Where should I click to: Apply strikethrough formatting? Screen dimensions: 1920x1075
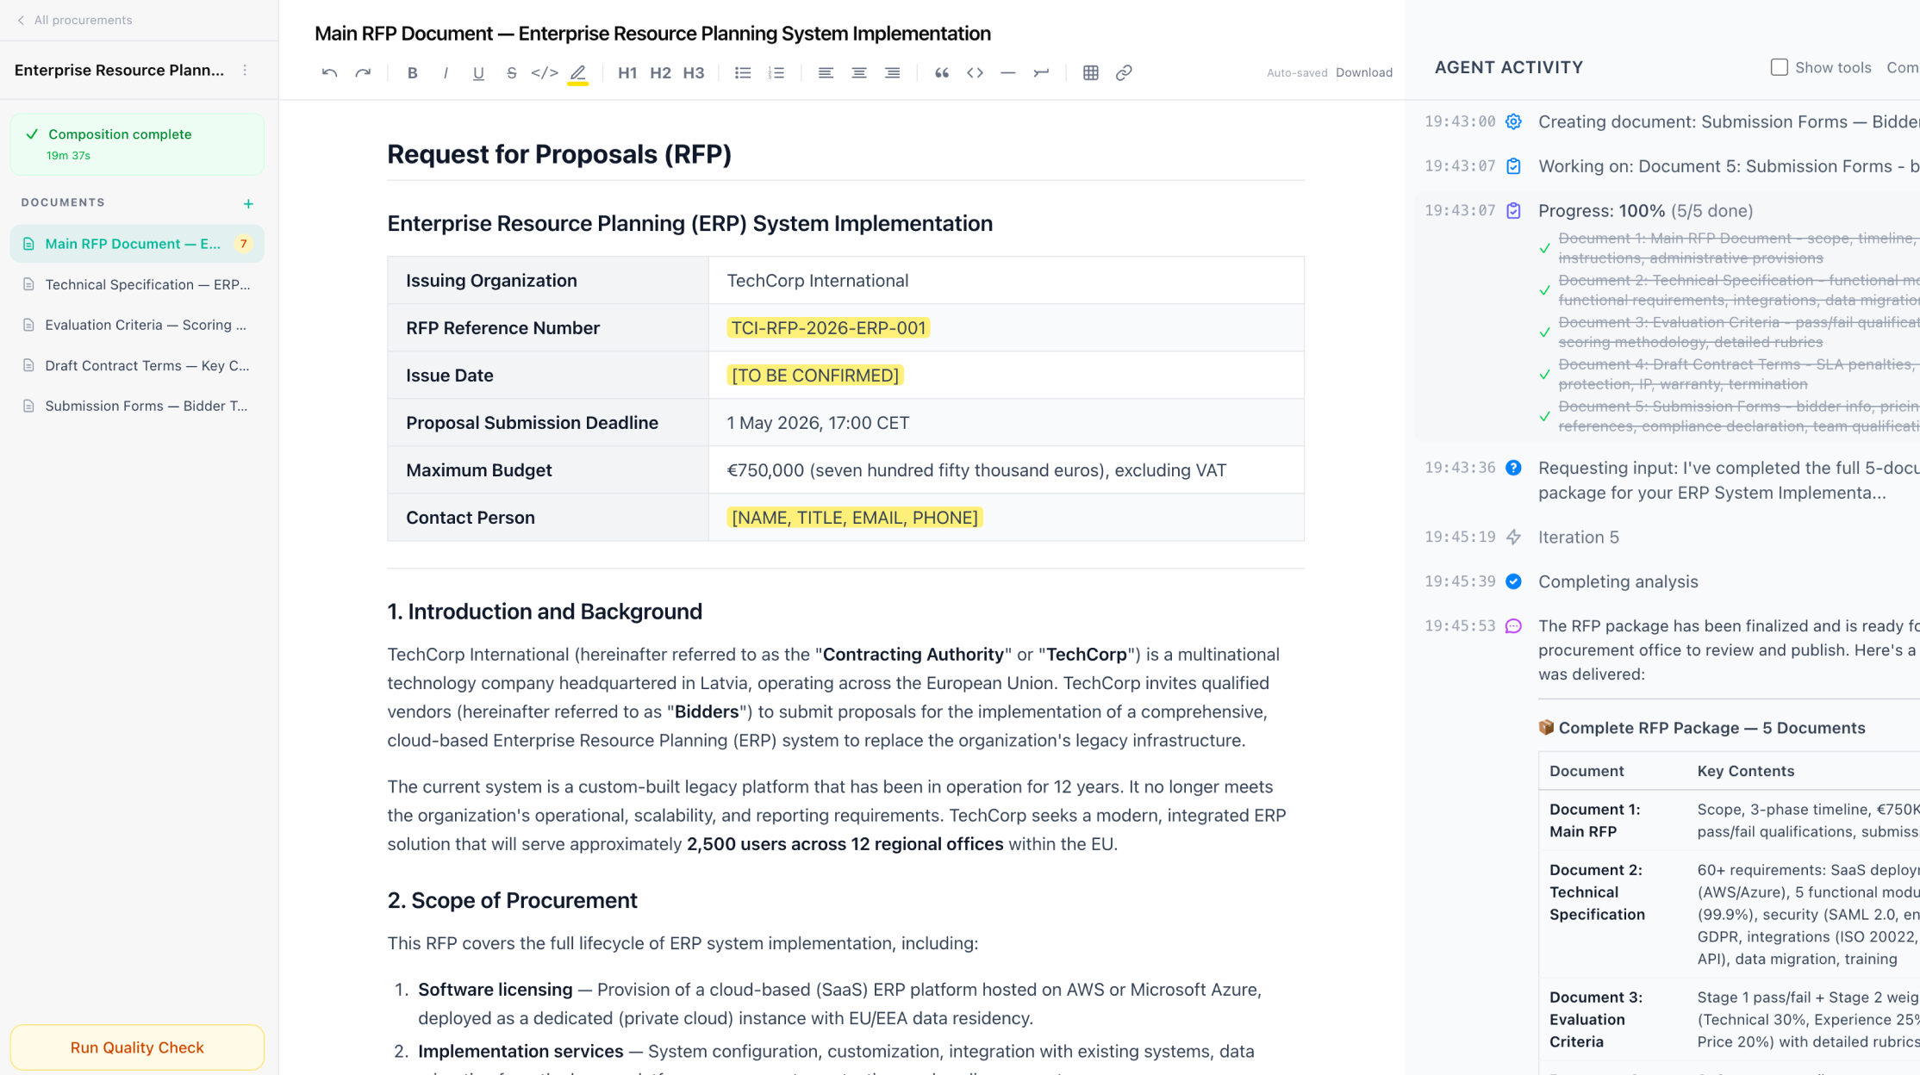(x=511, y=73)
